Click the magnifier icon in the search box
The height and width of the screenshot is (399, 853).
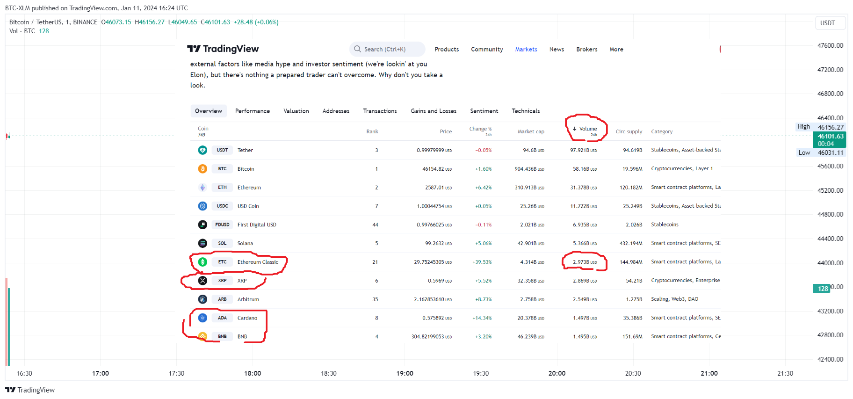coord(358,49)
